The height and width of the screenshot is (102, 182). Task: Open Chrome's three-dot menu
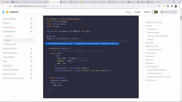tap(179, 6)
